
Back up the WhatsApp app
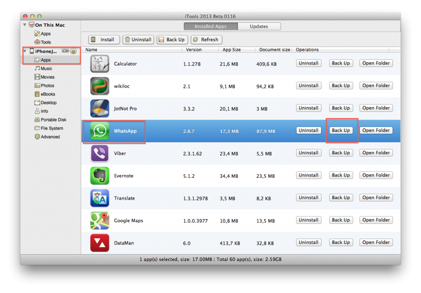pos(341,130)
